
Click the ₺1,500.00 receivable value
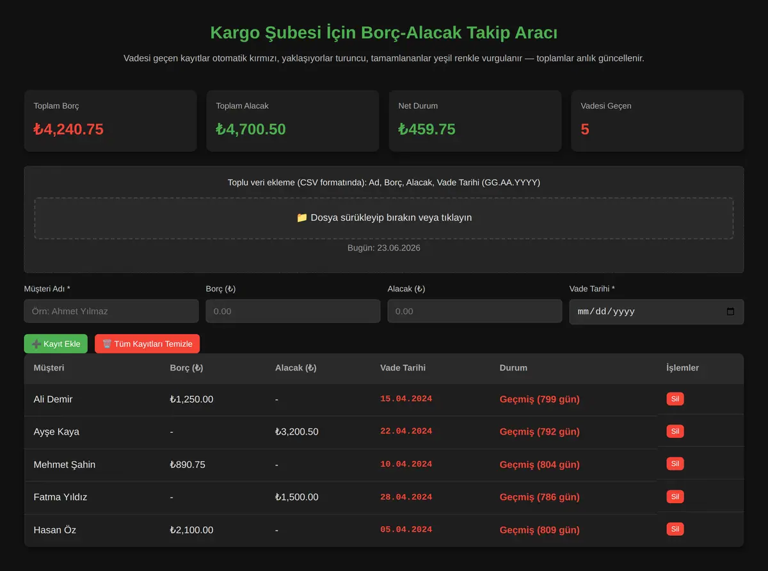coord(296,497)
